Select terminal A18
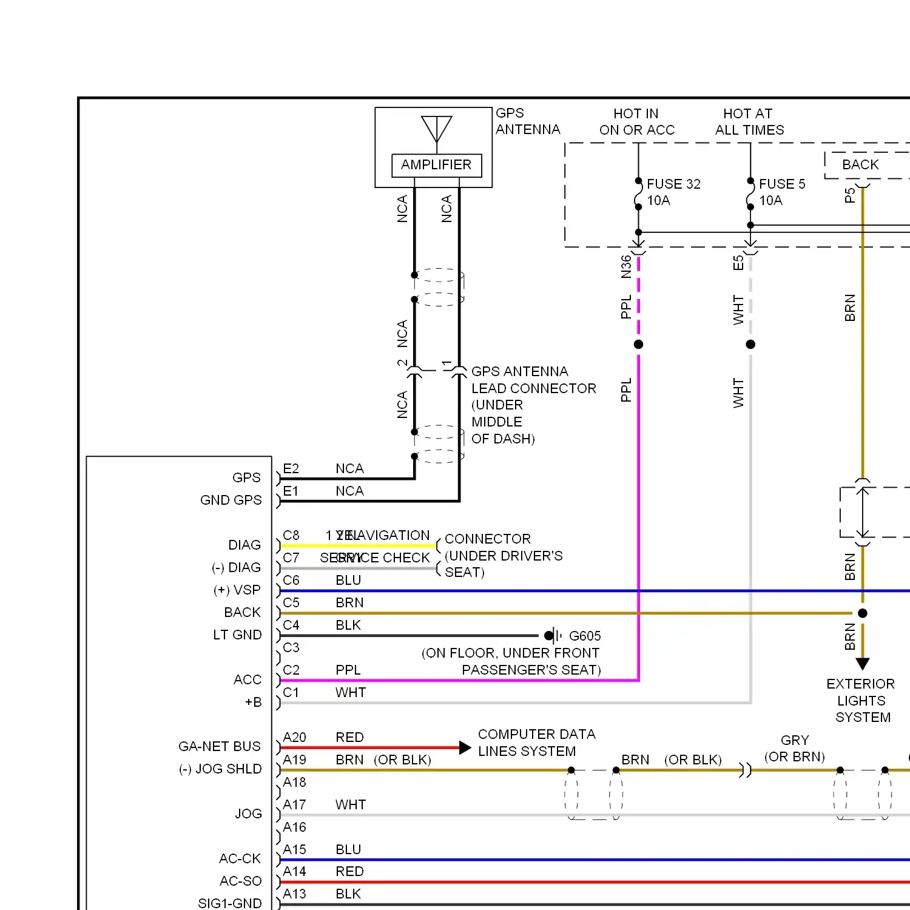Image resolution: width=910 pixels, height=910 pixels. [x=294, y=782]
